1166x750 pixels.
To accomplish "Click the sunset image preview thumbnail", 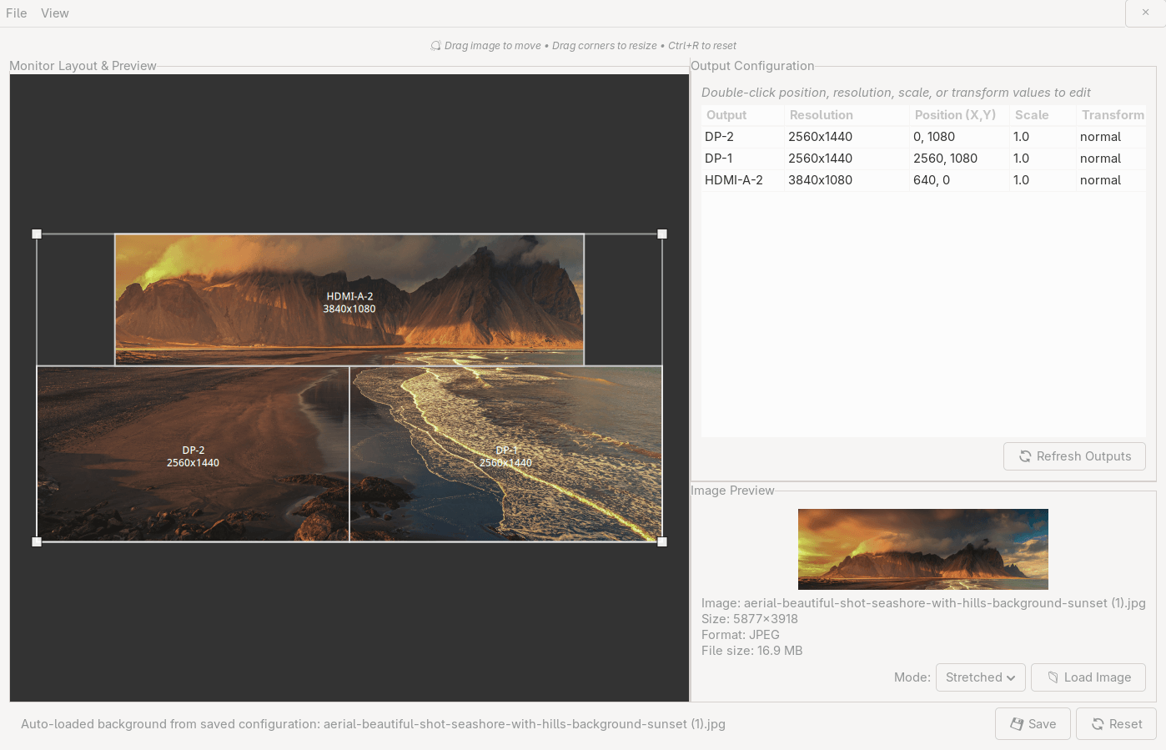I will click(922, 549).
